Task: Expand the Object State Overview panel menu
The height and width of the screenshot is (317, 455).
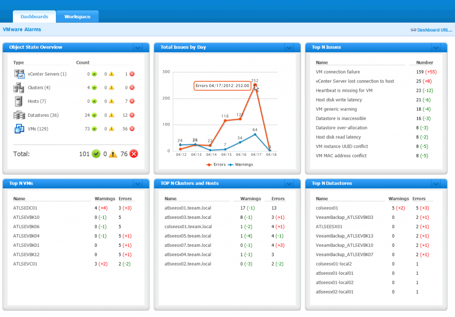Action: (138, 48)
